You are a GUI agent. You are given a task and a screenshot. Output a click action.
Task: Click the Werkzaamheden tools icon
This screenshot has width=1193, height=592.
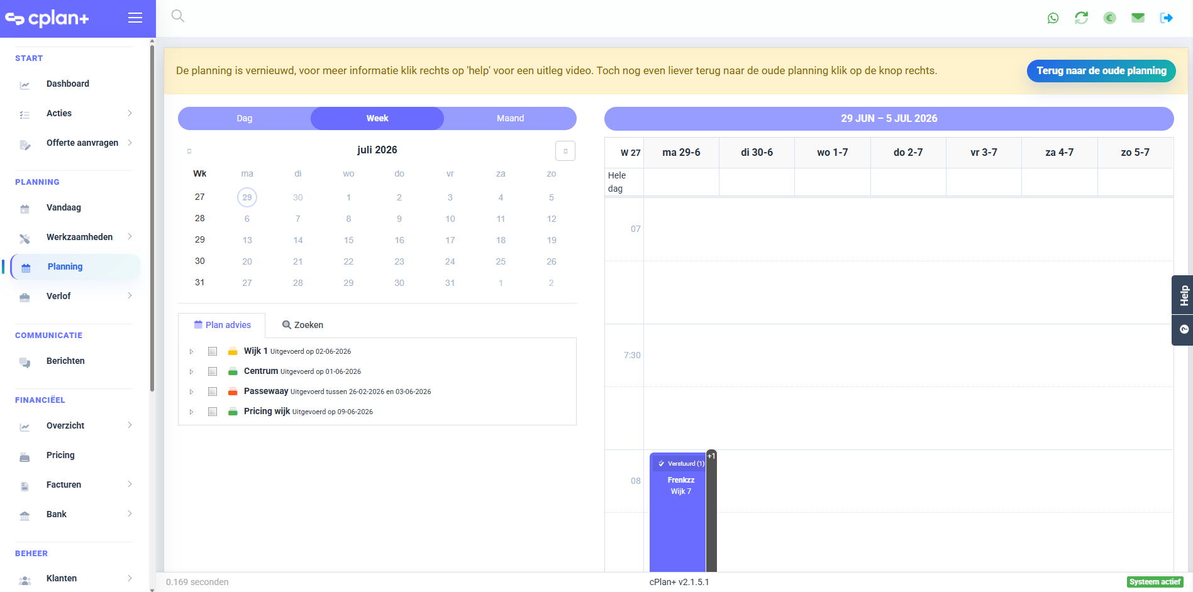click(x=25, y=238)
